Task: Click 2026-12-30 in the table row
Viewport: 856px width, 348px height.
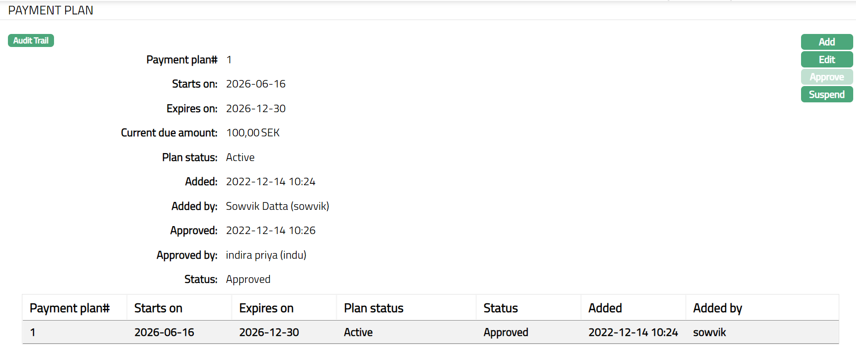Action: pyautogui.click(x=269, y=332)
